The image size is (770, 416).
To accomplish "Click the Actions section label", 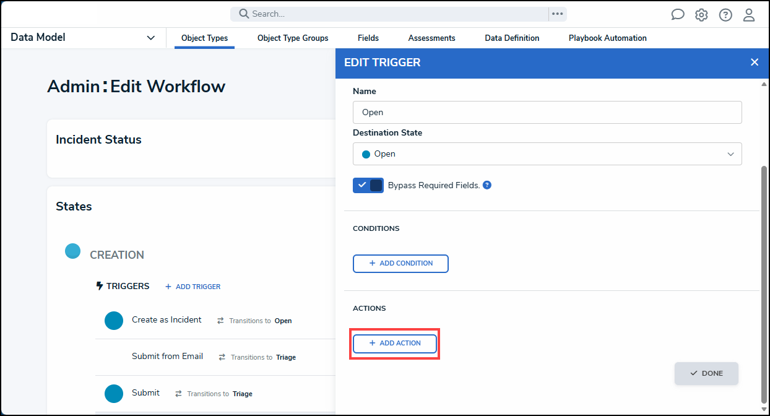I will coord(369,308).
